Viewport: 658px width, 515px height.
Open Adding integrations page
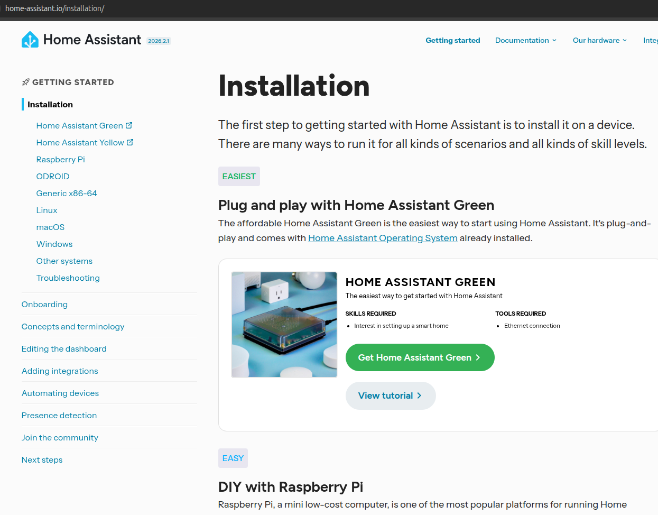tap(60, 371)
